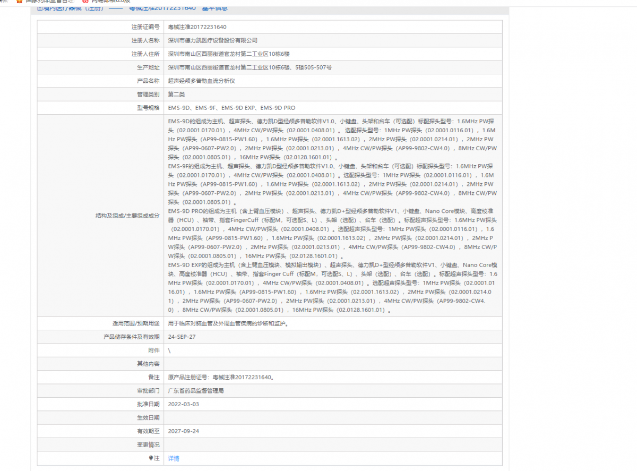Click the 第二类 management category value
The width and height of the screenshot is (637, 471).
176,94
